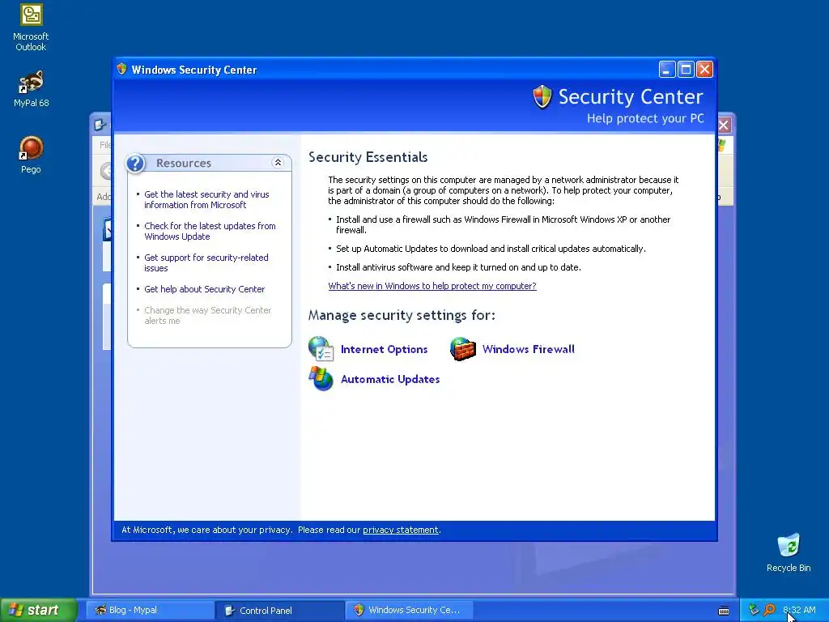Maximize the Windows Security Center window
Image resolution: width=829 pixels, height=622 pixels.
pos(686,70)
